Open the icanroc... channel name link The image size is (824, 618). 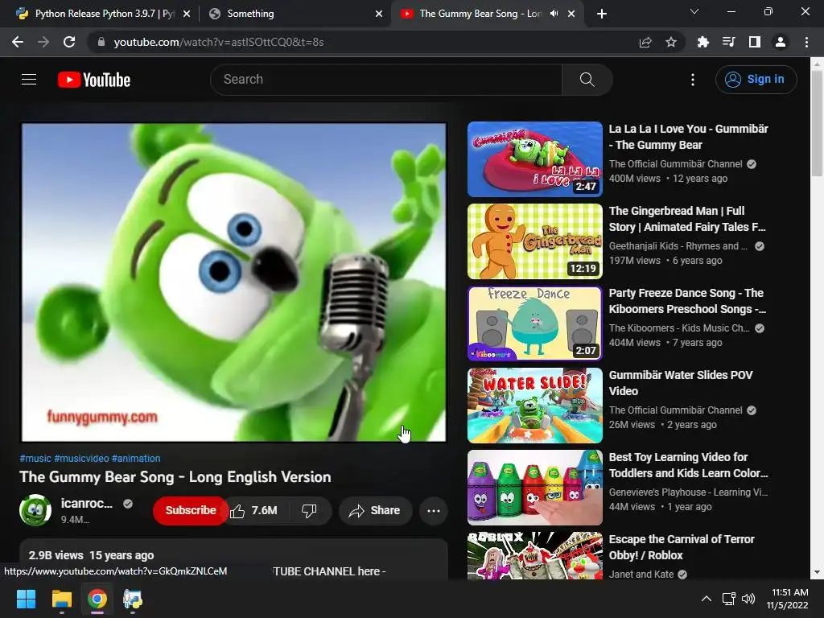click(87, 503)
